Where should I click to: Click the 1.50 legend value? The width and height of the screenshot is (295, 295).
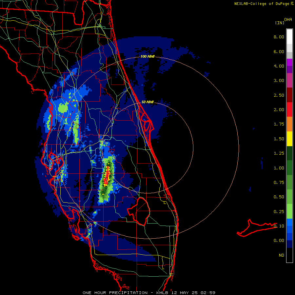point(279,139)
